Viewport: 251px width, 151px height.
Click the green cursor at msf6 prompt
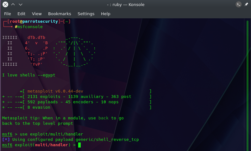pyautogui.click(x=79, y=145)
